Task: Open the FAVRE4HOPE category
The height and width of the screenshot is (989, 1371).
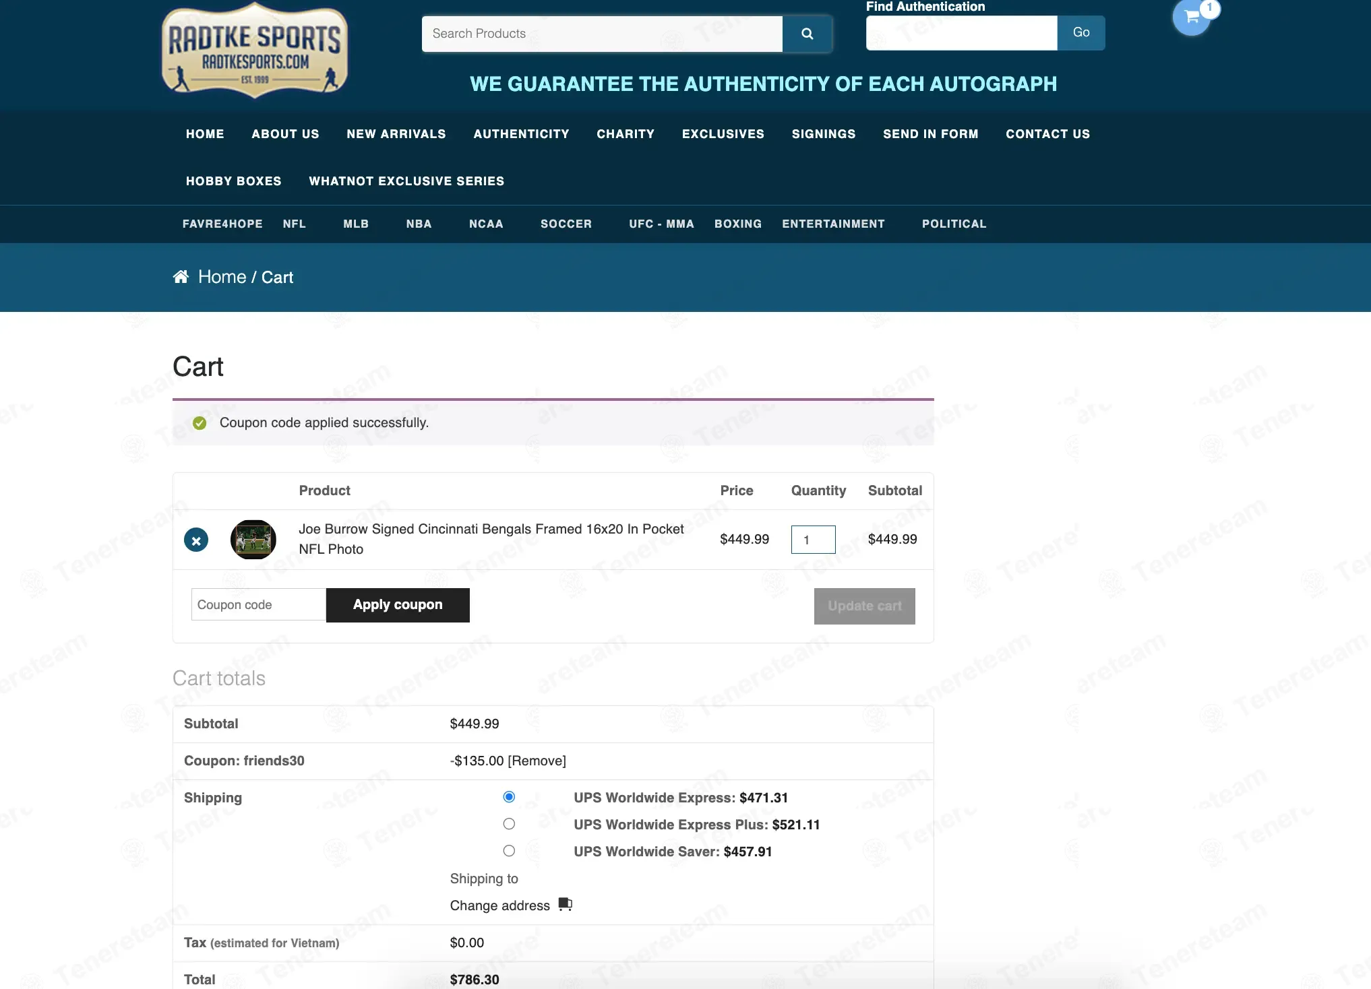Action: click(x=222, y=224)
